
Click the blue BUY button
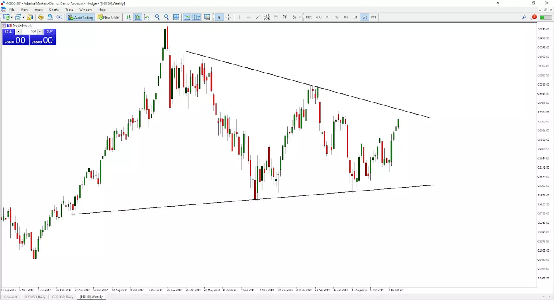[x=49, y=32]
